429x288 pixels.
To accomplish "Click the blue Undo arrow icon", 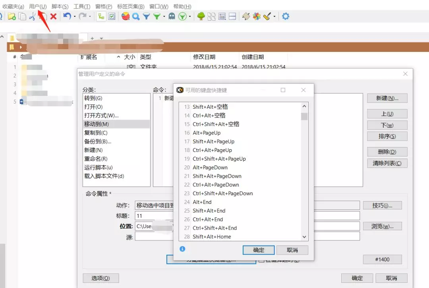I will (x=67, y=16).
